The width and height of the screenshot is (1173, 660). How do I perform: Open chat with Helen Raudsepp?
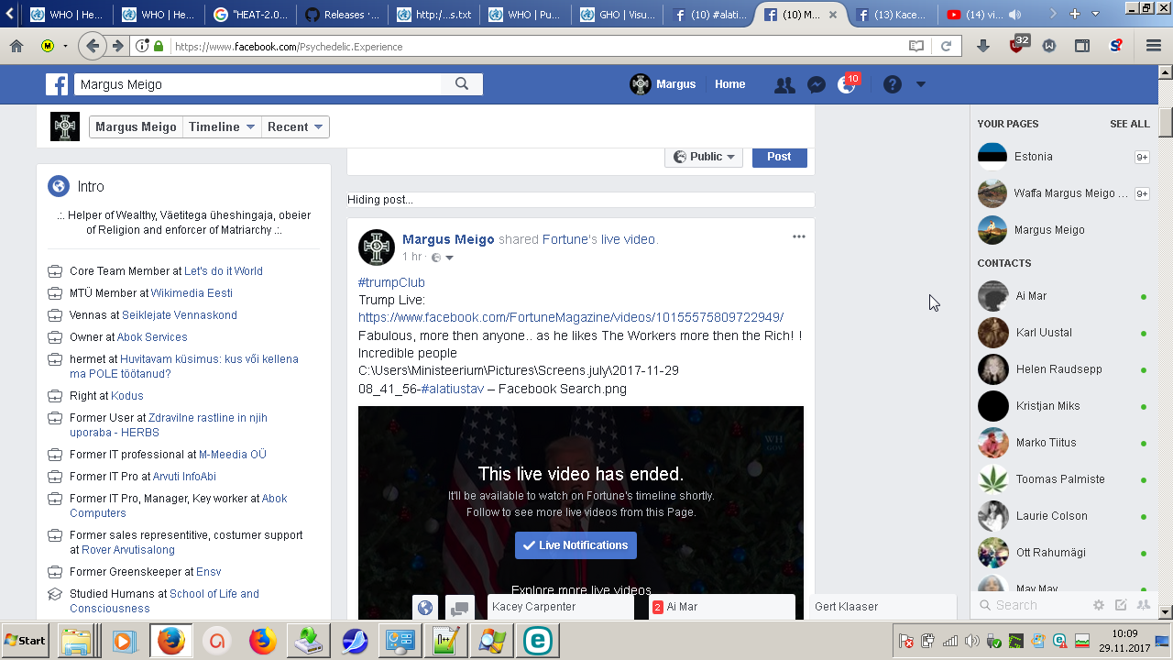pos(1062,369)
